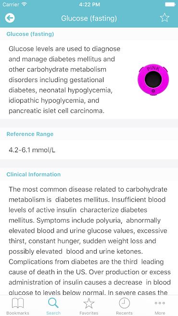Image resolution: width=178 pixels, height=316 pixels.
Task: Open the Favorites star icon
Action: coord(89,303)
